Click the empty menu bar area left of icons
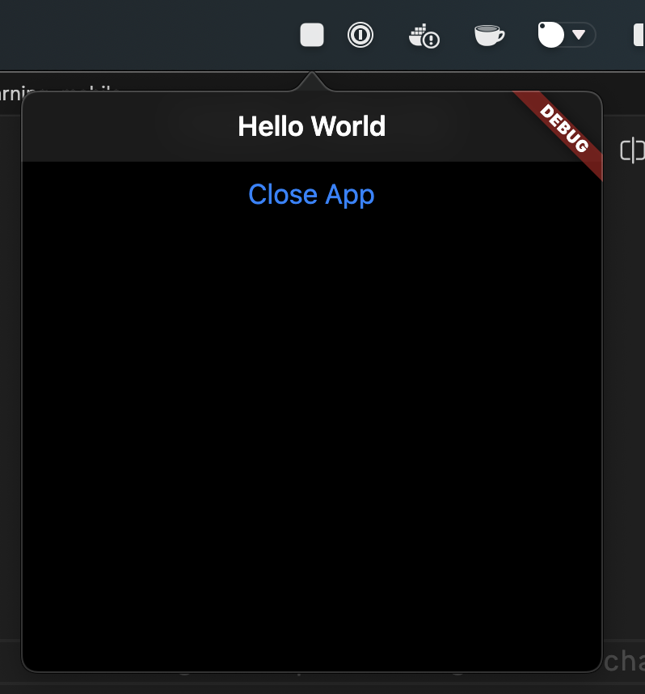The width and height of the screenshot is (645, 694). click(x=146, y=35)
